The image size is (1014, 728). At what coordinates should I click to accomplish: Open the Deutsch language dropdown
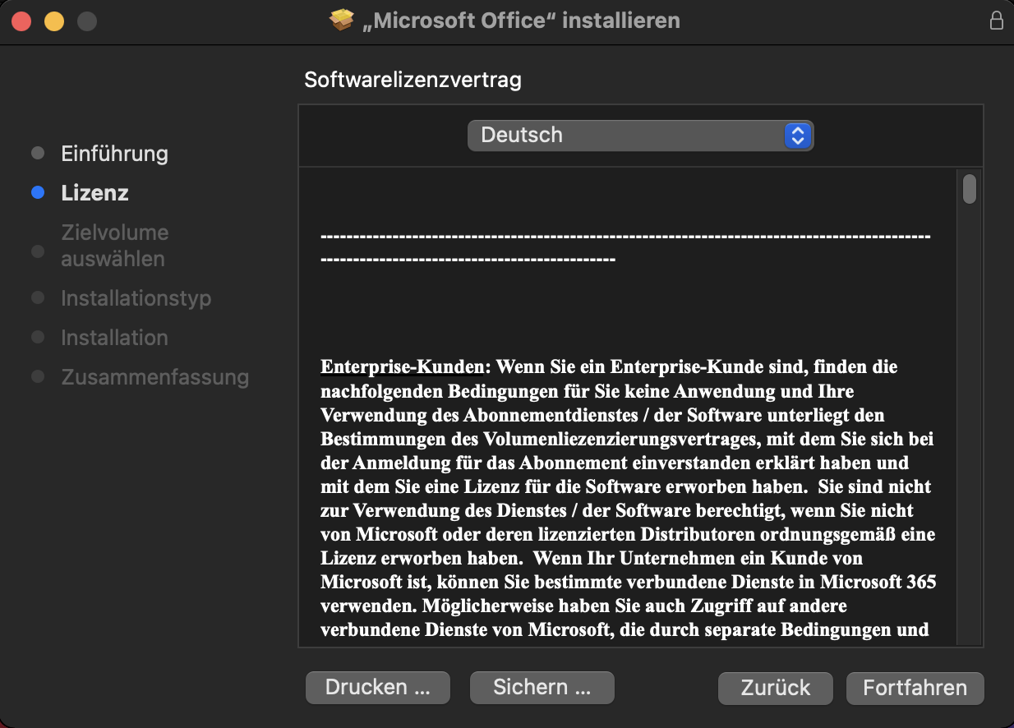[x=640, y=135]
